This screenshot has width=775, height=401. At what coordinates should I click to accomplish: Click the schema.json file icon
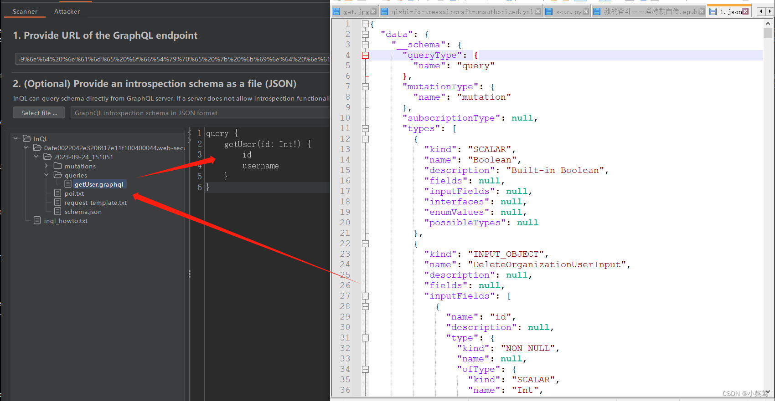tap(58, 211)
